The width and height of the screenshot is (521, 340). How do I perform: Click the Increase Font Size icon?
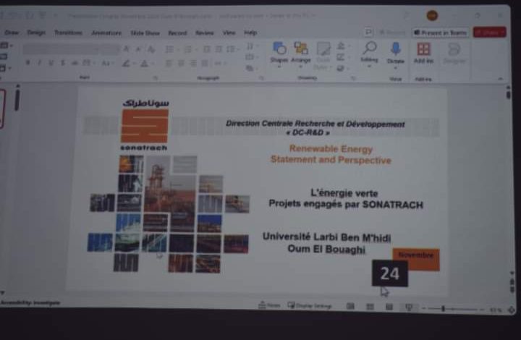(126, 49)
